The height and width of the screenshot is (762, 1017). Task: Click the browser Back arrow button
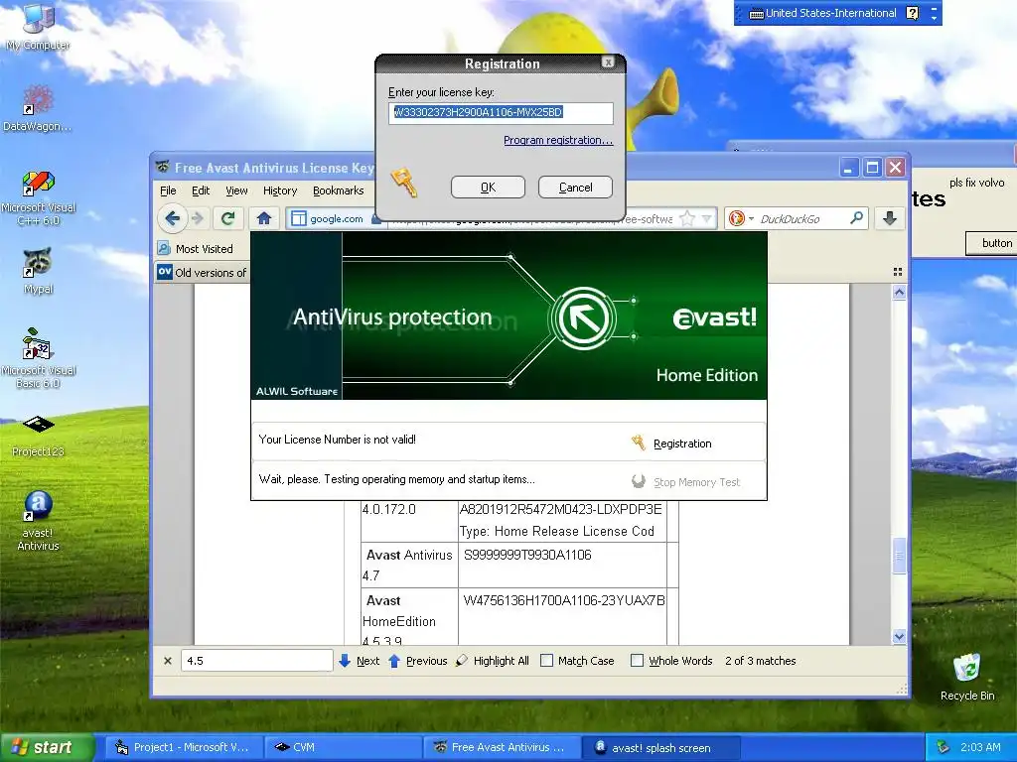pos(172,218)
